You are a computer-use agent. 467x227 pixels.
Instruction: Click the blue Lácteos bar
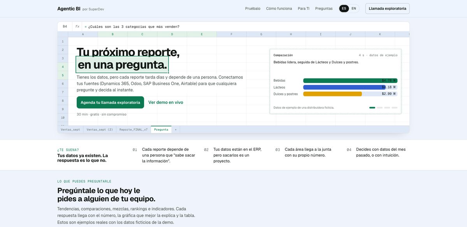pyautogui.click(x=344, y=87)
